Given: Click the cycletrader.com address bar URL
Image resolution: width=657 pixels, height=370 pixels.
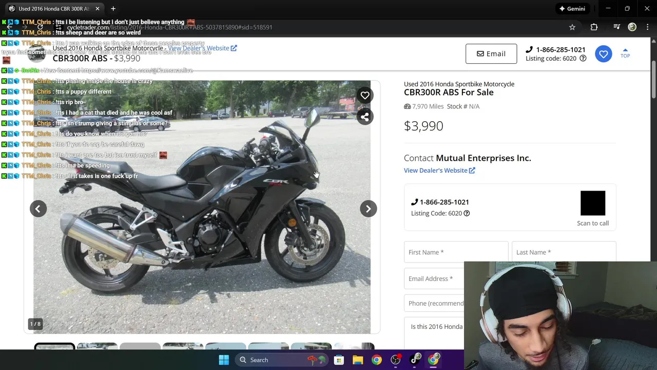Looking at the screenshot, I should pyautogui.click(x=169, y=27).
